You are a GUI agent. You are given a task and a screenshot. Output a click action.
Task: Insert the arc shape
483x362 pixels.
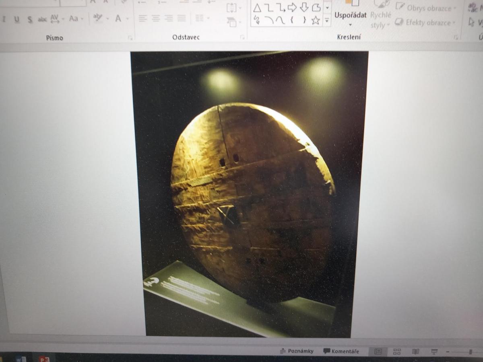pos(269,20)
